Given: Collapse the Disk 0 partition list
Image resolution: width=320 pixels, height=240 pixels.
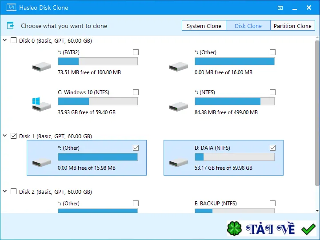Looking at the screenshot, I should (x=5, y=40).
